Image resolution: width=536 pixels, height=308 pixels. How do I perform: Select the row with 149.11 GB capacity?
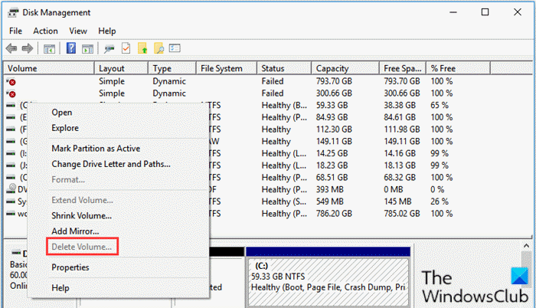(x=268, y=141)
